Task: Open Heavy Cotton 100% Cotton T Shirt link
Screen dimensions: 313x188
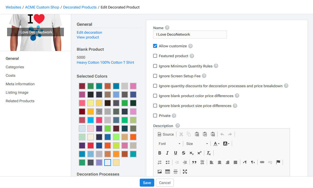Action: 105,63
